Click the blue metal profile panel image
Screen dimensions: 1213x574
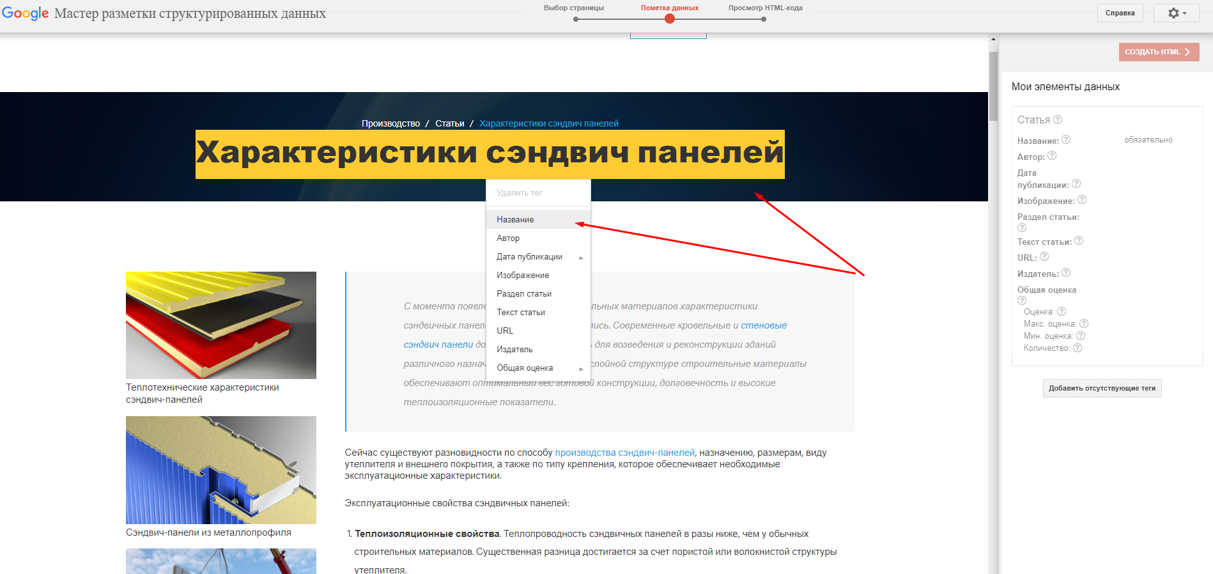coord(221,470)
